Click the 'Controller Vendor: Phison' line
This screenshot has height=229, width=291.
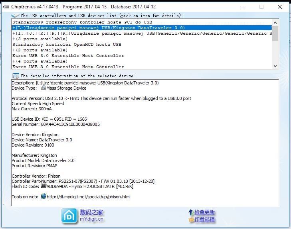pos(36,176)
